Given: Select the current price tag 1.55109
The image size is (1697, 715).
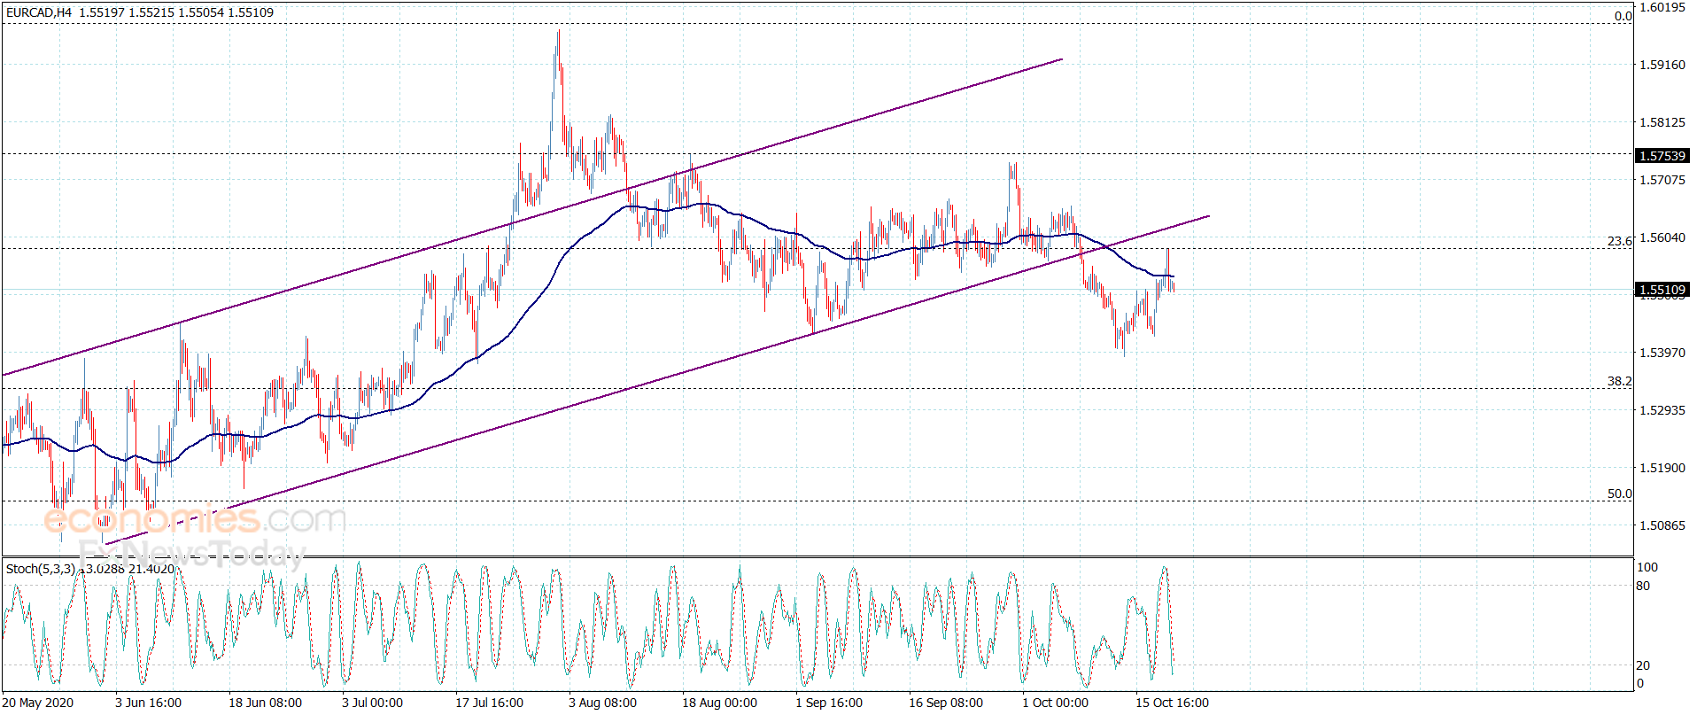Looking at the screenshot, I should 1662,290.
